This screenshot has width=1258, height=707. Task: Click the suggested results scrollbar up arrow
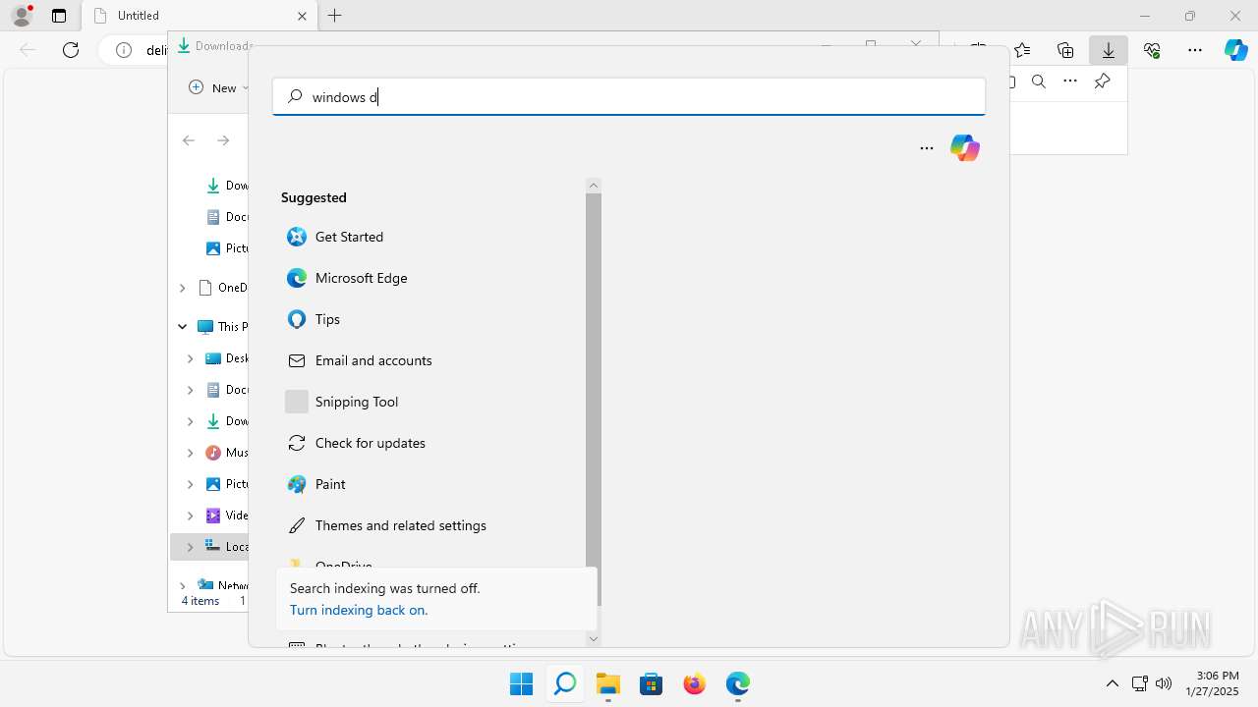[593, 186]
